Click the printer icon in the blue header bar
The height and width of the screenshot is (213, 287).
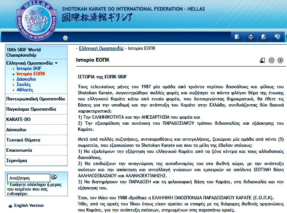(x=250, y=37)
